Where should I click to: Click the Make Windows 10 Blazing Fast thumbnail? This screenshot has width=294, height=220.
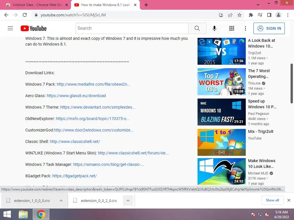[221, 112]
